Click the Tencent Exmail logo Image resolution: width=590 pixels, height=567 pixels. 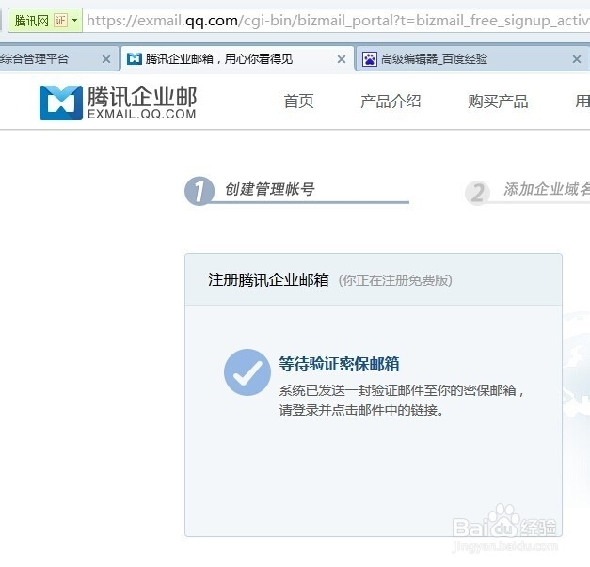tap(118, 102)
